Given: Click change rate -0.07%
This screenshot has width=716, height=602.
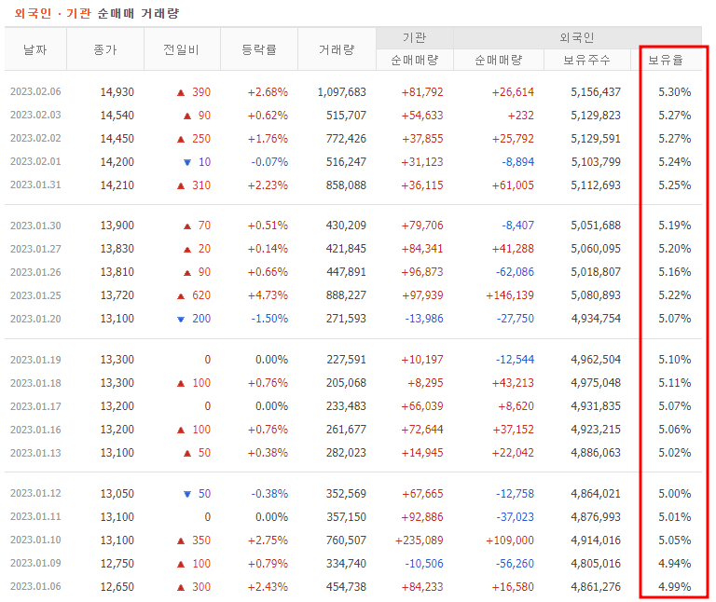Looking at the screenshot, I should tap(269, 161).
